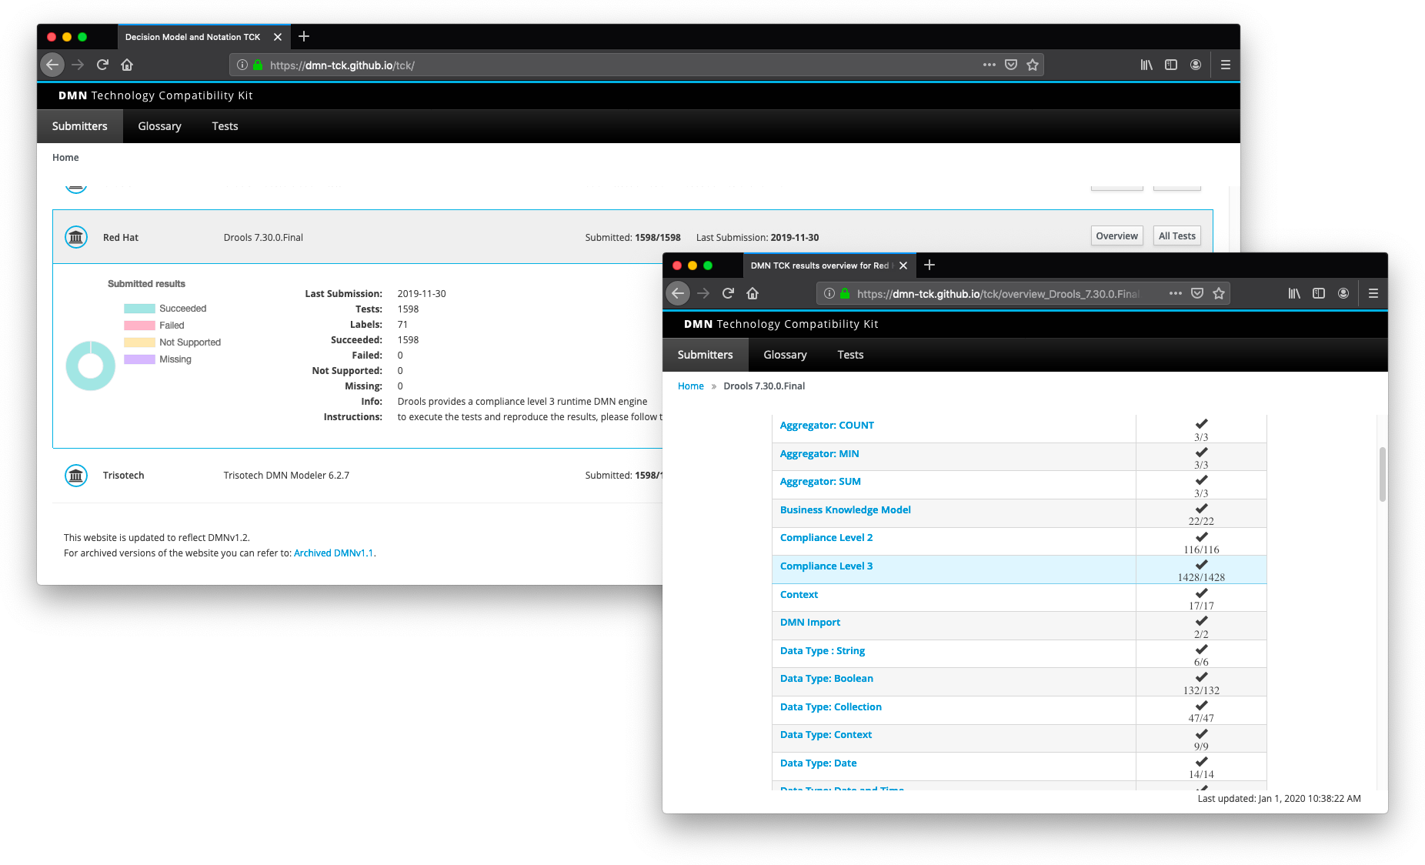Go to the home page in the front window
The width and height of the screenshot is (1425, 865).
(753, 293)
